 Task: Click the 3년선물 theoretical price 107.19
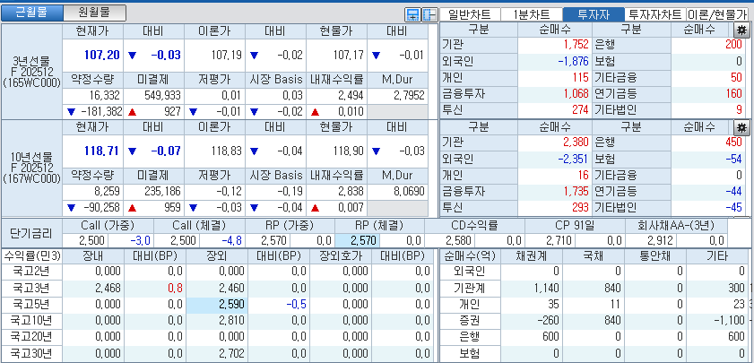(x=227, y=55)
